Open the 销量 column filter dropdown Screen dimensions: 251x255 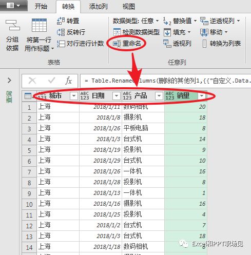coord(202,96)
